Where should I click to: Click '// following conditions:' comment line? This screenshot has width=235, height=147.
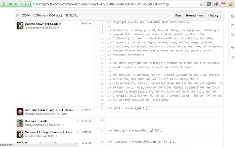pyautogui.click(x=126, y=55)
